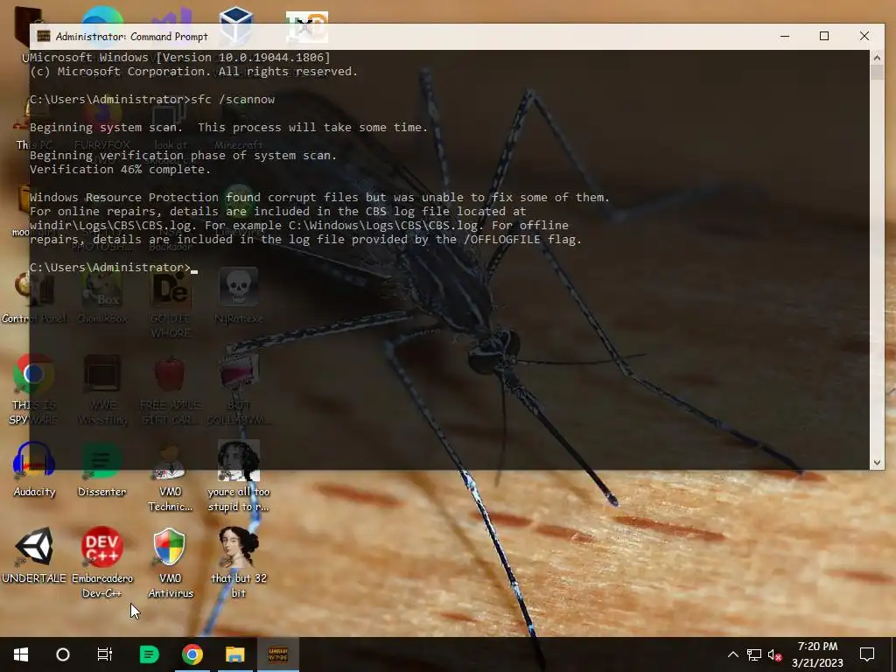Open File Explorer from the taskbar
Viewport: 896px width, 672px height.
[x=234, y=654]
